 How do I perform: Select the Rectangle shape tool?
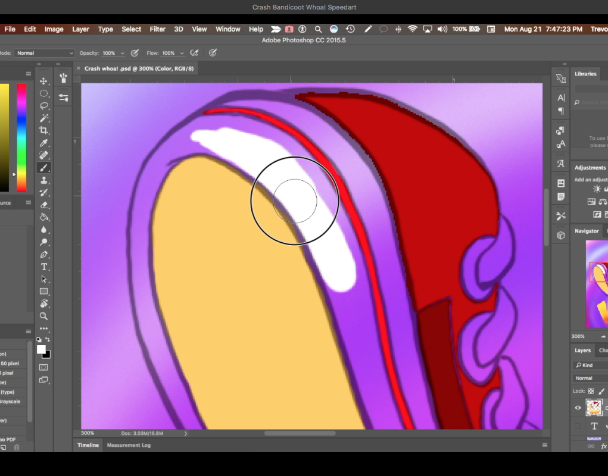pyautogui.click(x=44, y=292)
